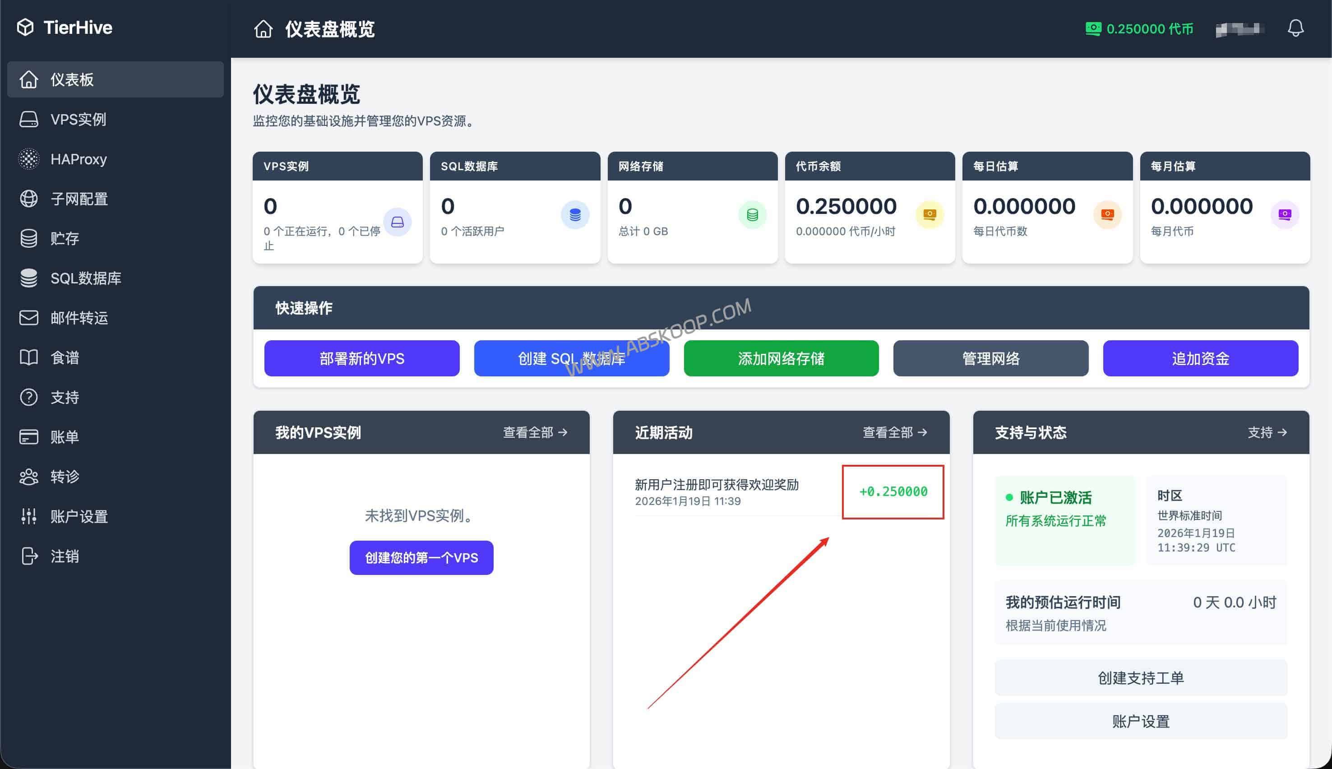Click the 部署新的VPS button
Image resolution: width=1332 pixels, height=769 pixels.
click(361, 358)
